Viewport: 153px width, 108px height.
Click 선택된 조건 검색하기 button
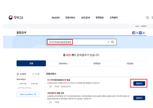point(28,94)
